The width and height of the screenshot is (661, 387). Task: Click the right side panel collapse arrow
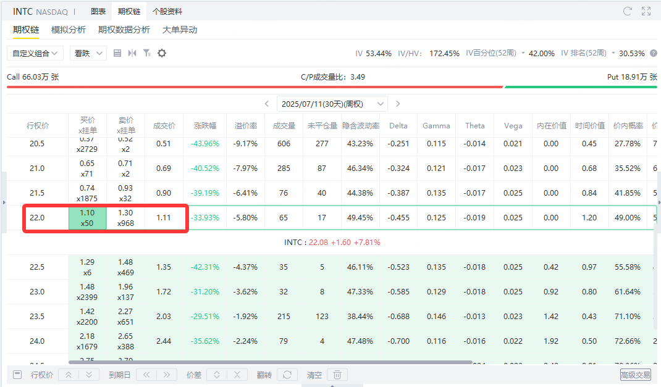[659, 202]
